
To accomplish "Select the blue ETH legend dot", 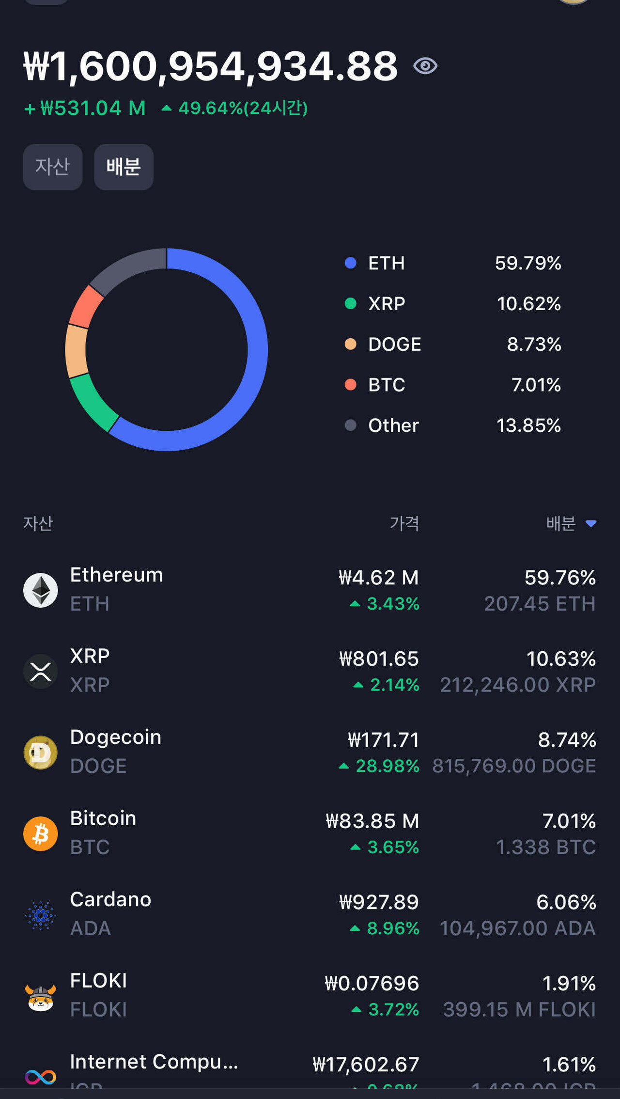I will click(350, 263).
